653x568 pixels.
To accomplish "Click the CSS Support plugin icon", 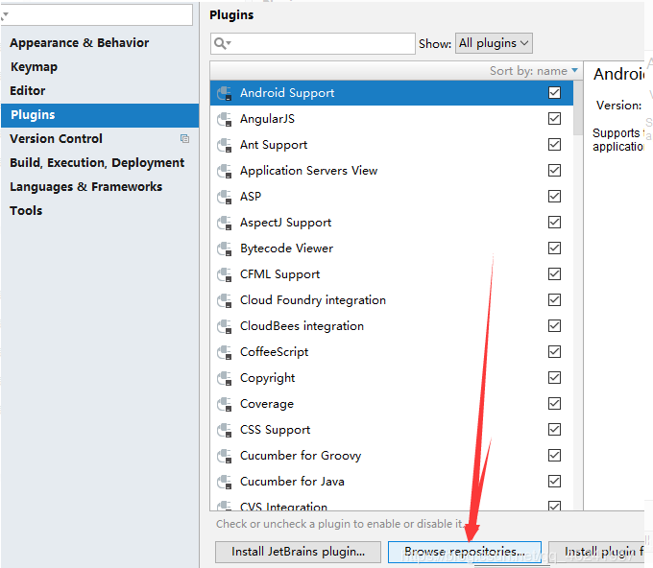I will (225, 430).
